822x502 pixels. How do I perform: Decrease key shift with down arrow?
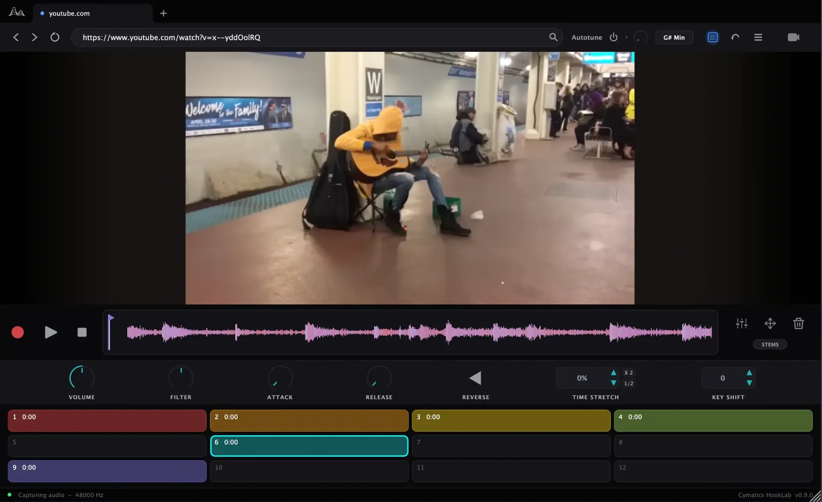749,383
